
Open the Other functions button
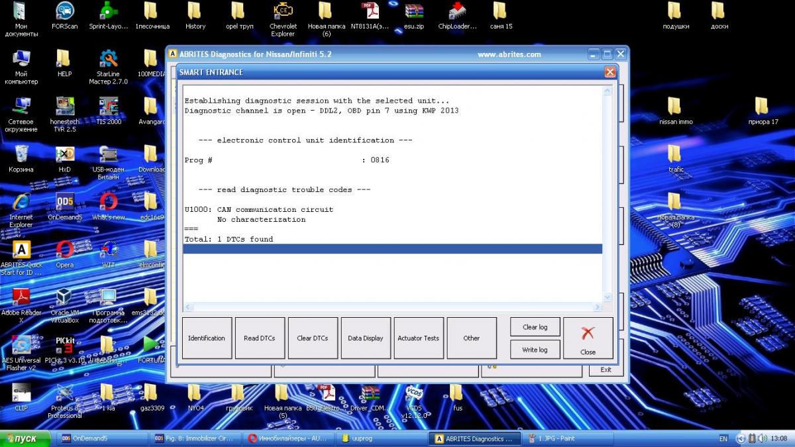coord(472,338)
